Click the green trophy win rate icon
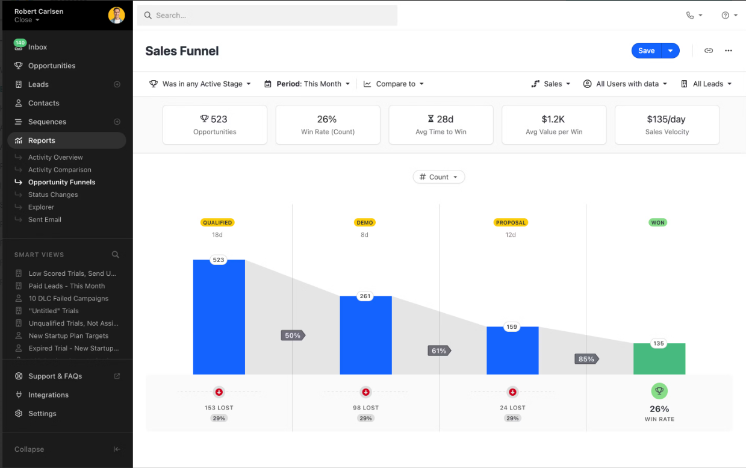The width and height of the screenshot is (746, 468). 659,392
